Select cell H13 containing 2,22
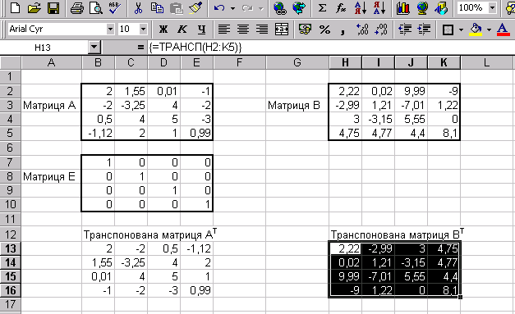The width and height of the screenshot is (515, 314). tap(345, 248)
